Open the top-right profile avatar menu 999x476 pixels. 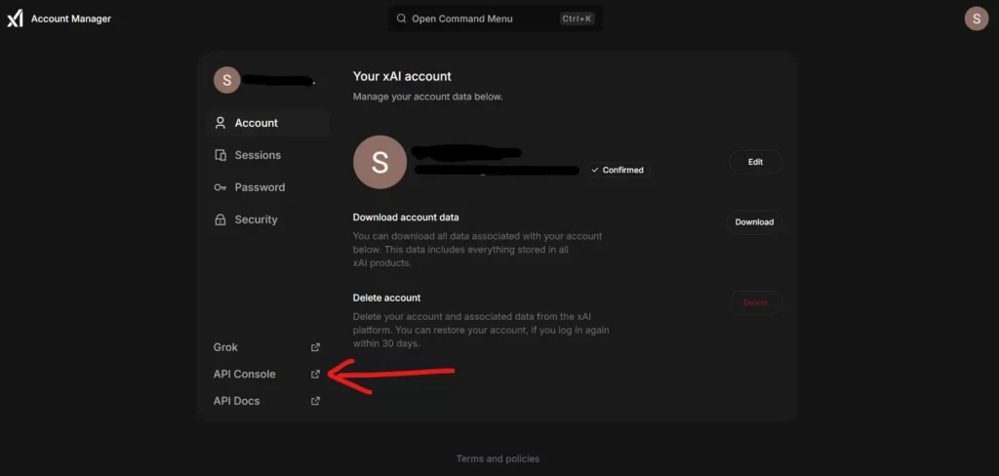(x=977, y=19)
